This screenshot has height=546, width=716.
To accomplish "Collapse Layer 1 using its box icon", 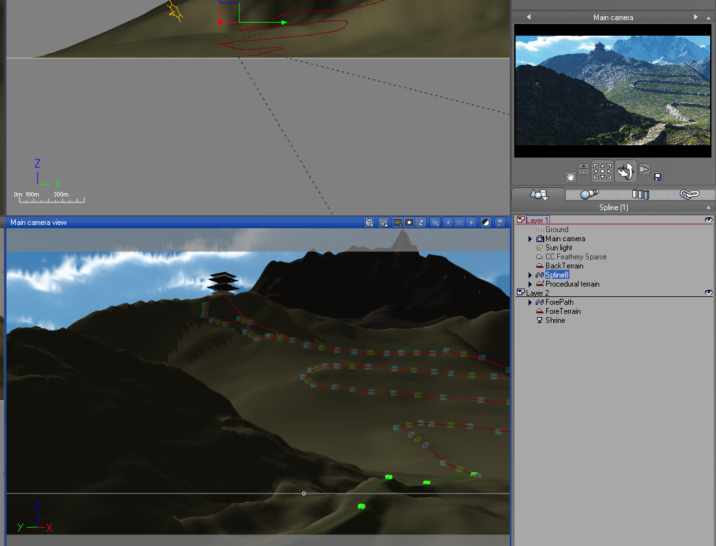I will tap(521, 220).
